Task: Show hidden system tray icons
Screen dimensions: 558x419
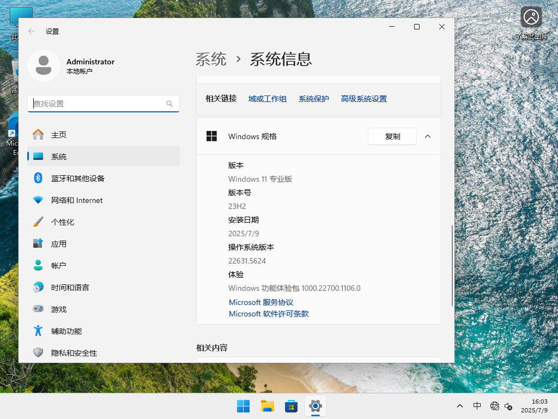Action: tap(460, 406)
